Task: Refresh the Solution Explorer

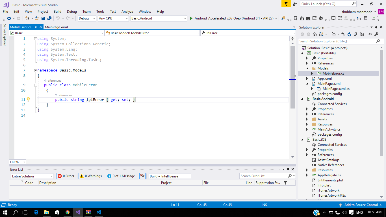Action: tap(349, 34)
